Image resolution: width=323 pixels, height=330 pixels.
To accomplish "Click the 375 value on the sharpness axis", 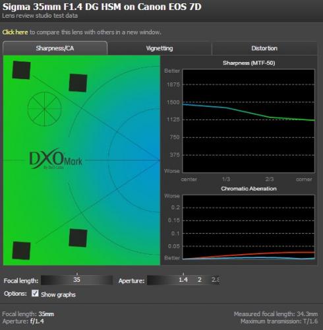I will [x=175, y=155].
